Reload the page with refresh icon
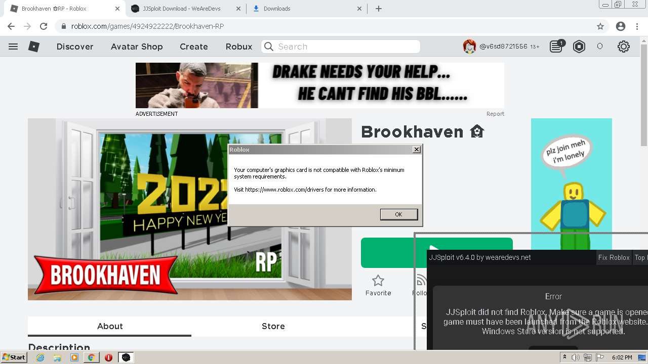Screen dimensions: 648x364 44,26
